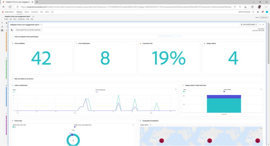This screenshot has width=270, height=146.
Task: Click segment drop zone field
Action: (x=28, y=30)
